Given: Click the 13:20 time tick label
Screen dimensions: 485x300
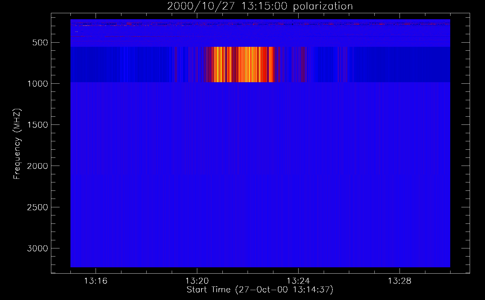Looking at the screenshot, I should point(197,281).
